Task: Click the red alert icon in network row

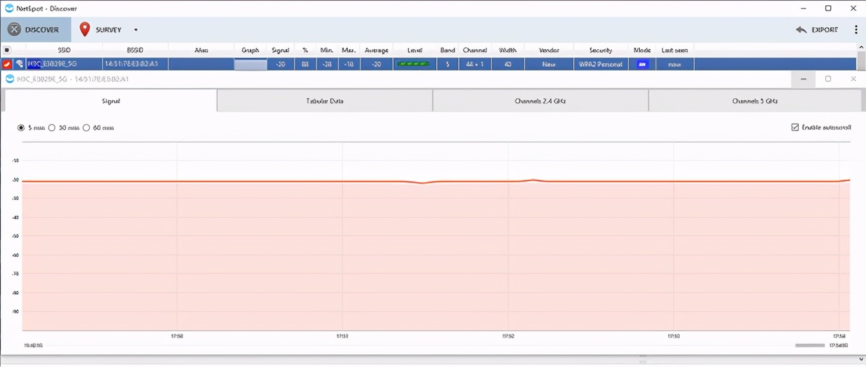Action: (x=6, y=64)
